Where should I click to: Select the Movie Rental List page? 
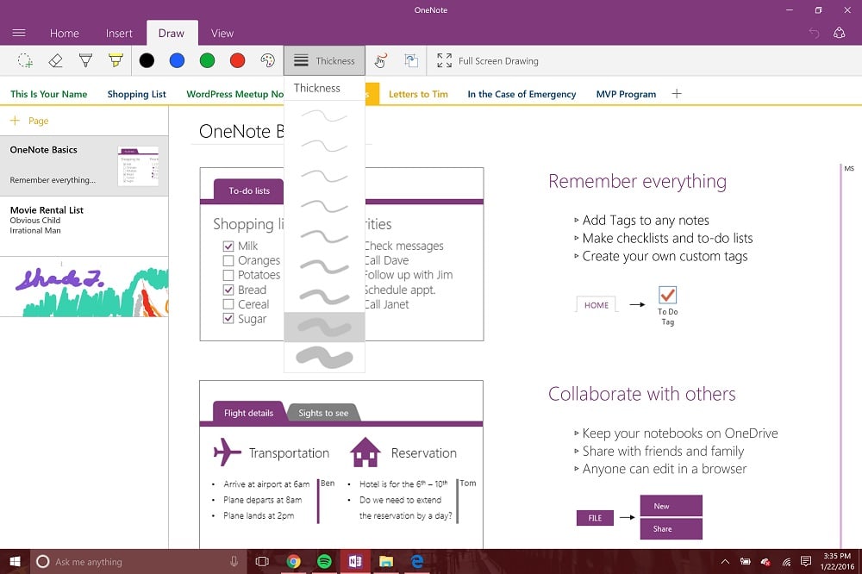[84, 226]
